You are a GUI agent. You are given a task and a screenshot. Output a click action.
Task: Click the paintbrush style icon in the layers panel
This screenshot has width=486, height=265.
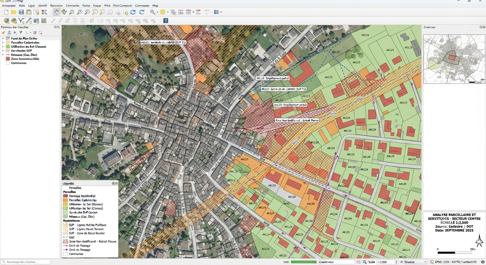click(3, 33)
